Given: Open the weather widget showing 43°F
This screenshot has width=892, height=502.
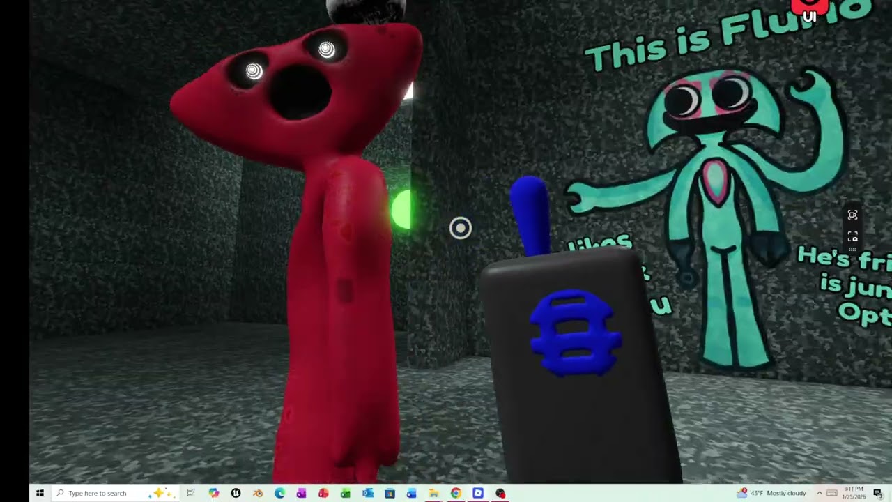Looking at the screenshot, I should 772,493.
